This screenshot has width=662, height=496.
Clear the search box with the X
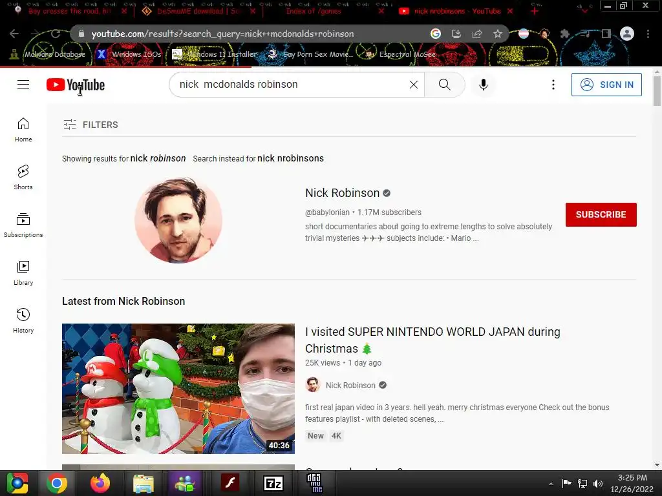point(414,85)
